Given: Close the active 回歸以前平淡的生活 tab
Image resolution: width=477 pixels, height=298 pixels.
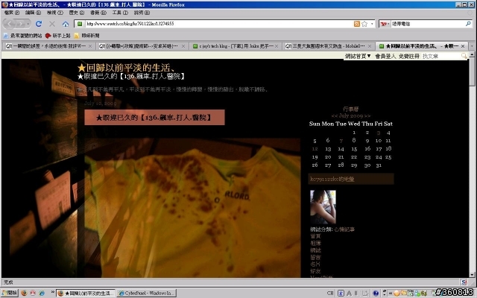Looking at the screenshot, I should point(463,46).
